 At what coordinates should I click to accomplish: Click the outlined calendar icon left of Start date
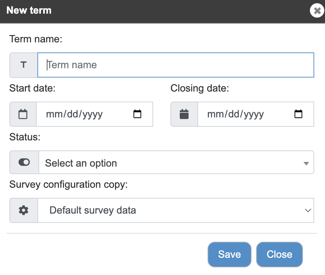click(23, 114)
